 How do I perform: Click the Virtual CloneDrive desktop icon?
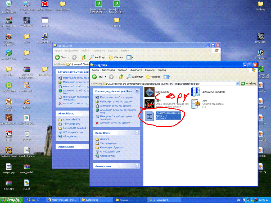click(9, 102)
